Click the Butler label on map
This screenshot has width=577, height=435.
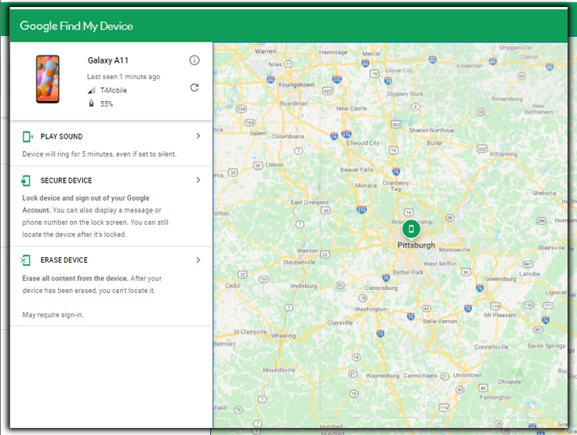coord(434,143)
